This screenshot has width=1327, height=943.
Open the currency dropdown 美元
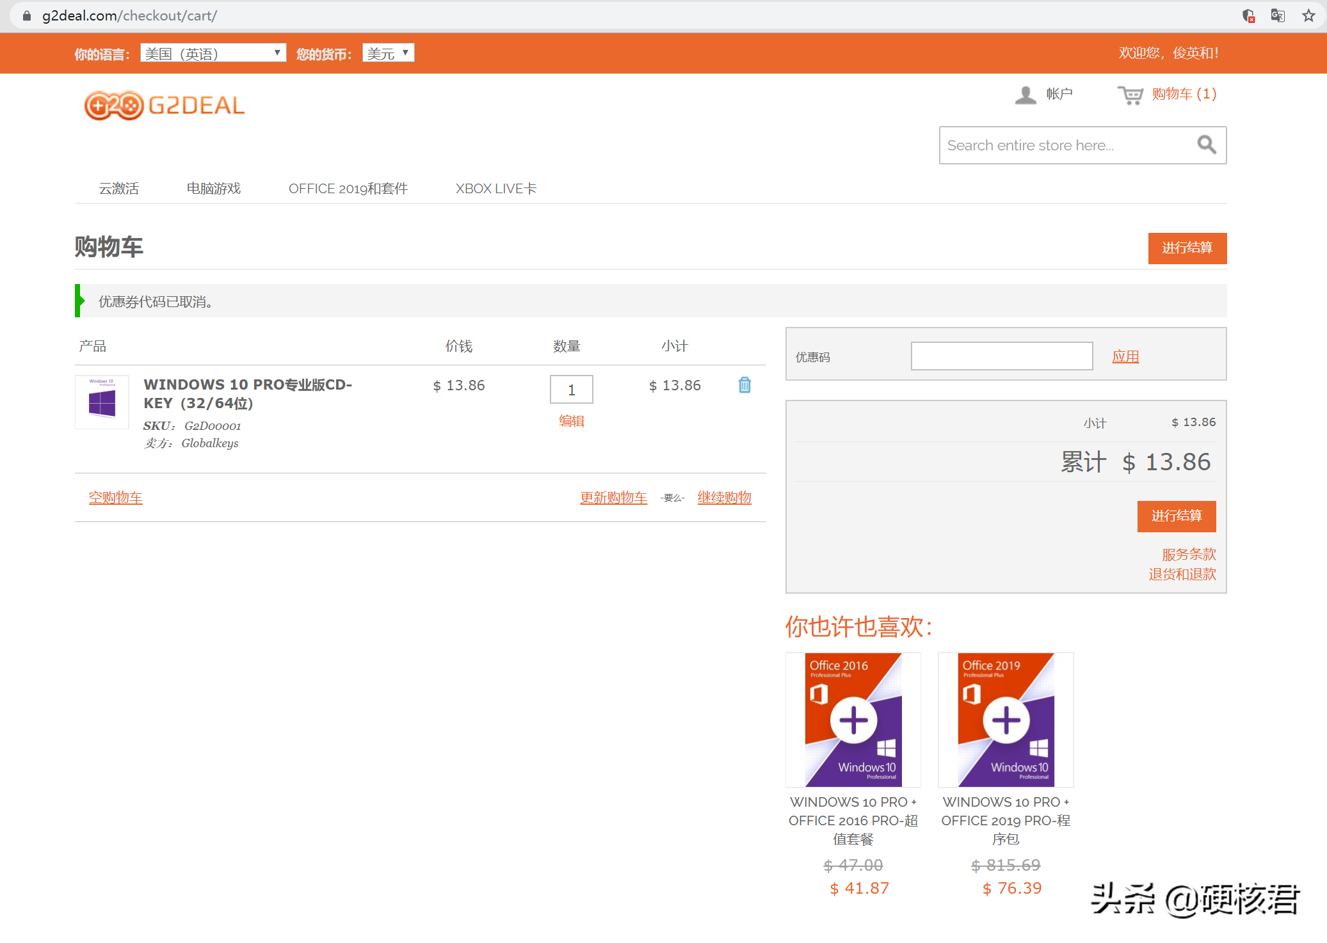point(388,53)
